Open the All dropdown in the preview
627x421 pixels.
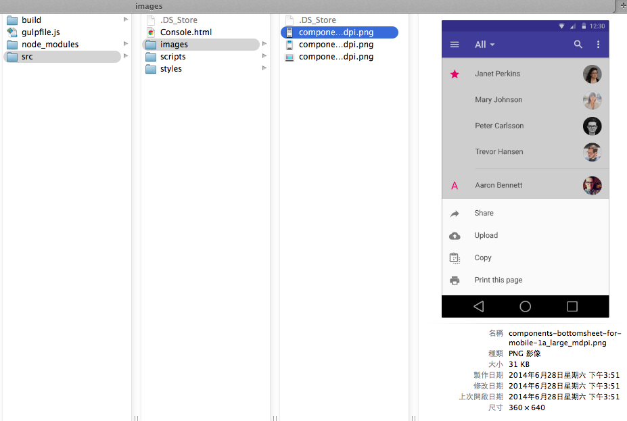click(x=484, y=45)
